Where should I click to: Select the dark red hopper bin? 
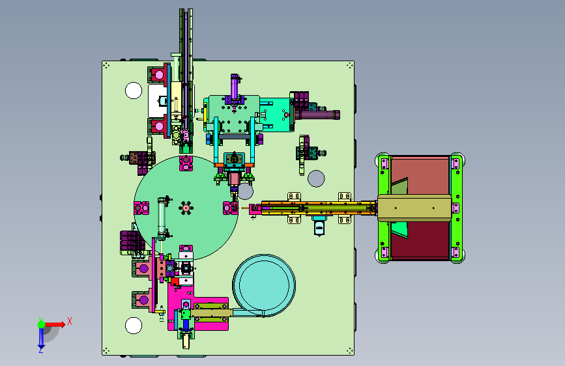pos(420,240)
